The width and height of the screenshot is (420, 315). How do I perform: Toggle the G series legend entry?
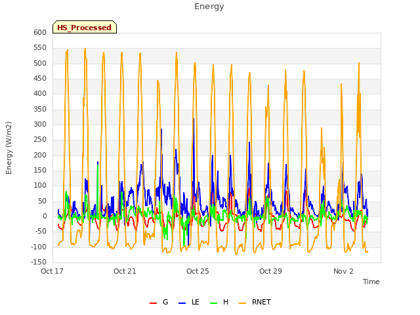pyautogui.click(x=159, y=302)
